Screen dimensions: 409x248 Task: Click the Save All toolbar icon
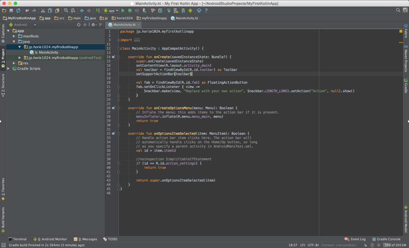[x=11, y=11]
